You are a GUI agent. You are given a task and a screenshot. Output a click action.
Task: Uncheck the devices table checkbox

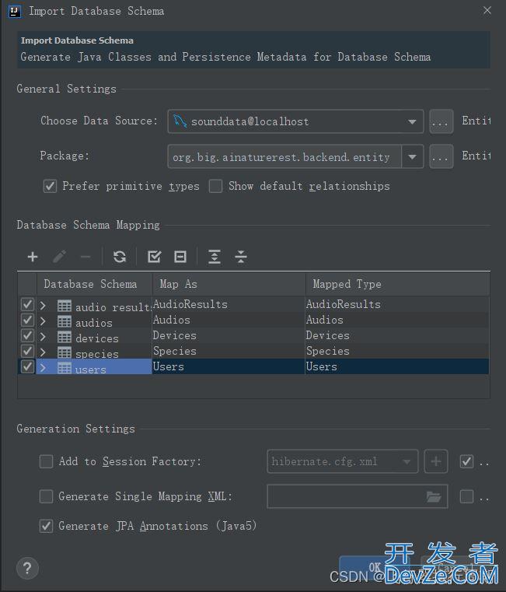(x=27, y=335)
